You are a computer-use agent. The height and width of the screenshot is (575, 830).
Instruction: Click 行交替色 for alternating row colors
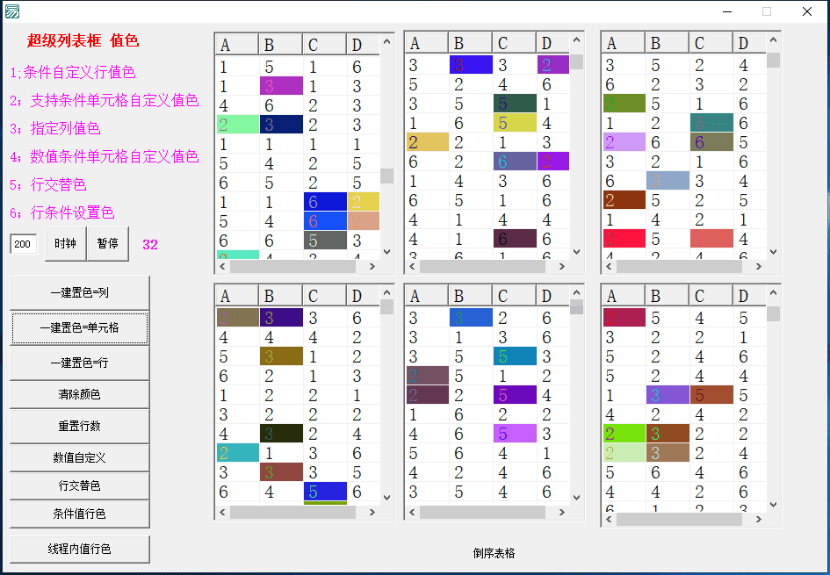point(79,485)
